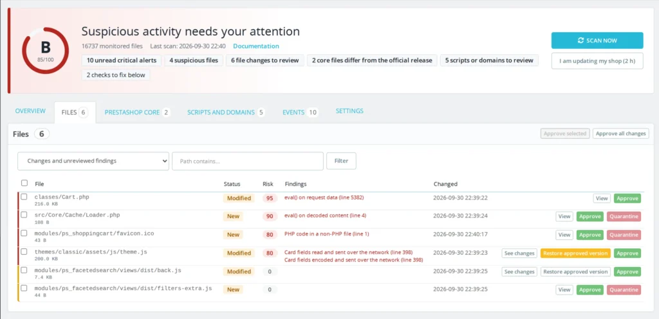Approve classes/Cart.php change
The width and height of the screenshot is (659, 319).
click(x=627, y=198)
